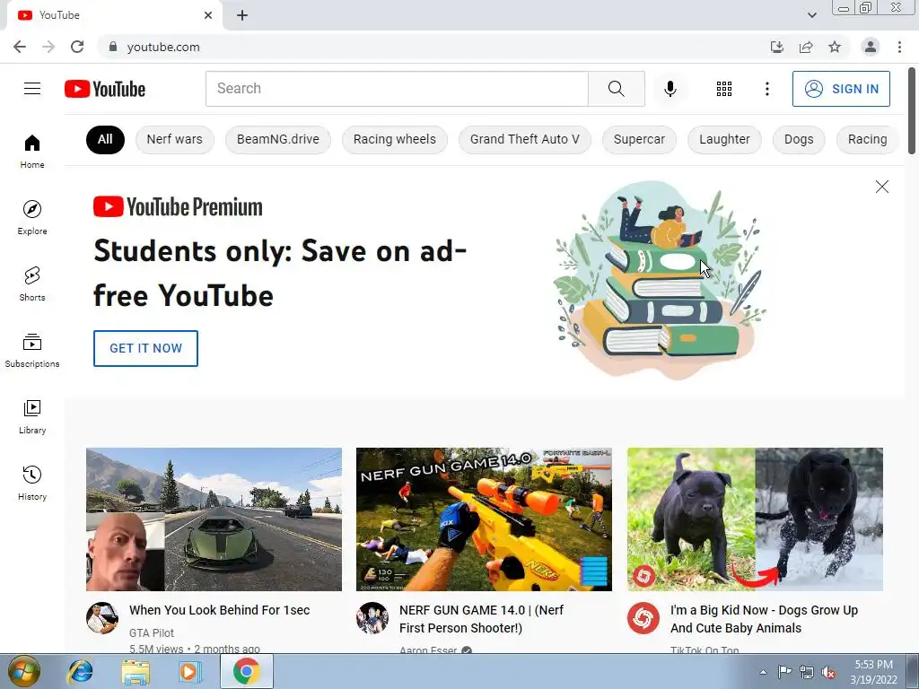Open Windows Explorer from the taskbar
The height and width of the screenshot is (689, 919).
click(x=136, y=671)
